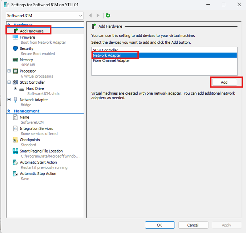This screenshot has height=233, width=246.
Task: Click the Security shield icon
Action: pyautogui.click(x=15, y=48)
